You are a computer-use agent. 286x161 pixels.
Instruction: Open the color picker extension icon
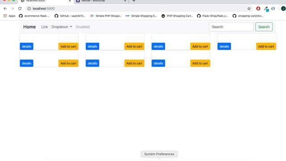click(x=266, y=9)
